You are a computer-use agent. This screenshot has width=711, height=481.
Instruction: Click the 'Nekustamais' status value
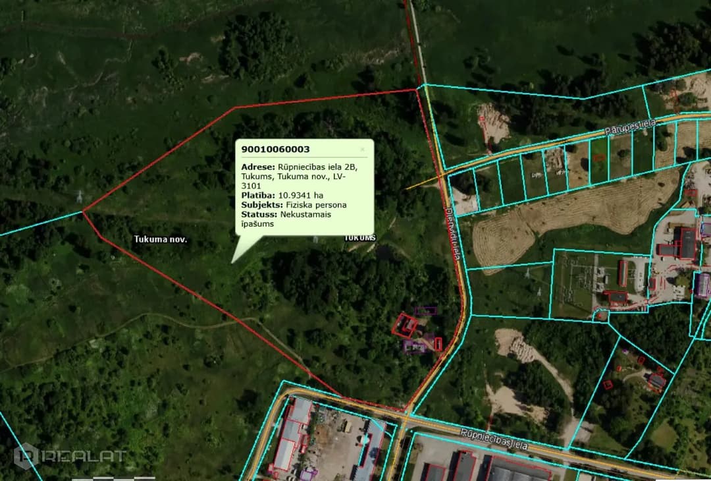(305, 214)
